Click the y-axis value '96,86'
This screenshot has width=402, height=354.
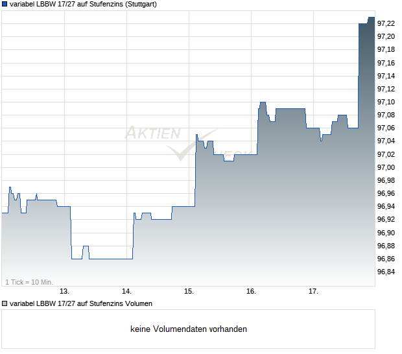[x=386, y=259]
